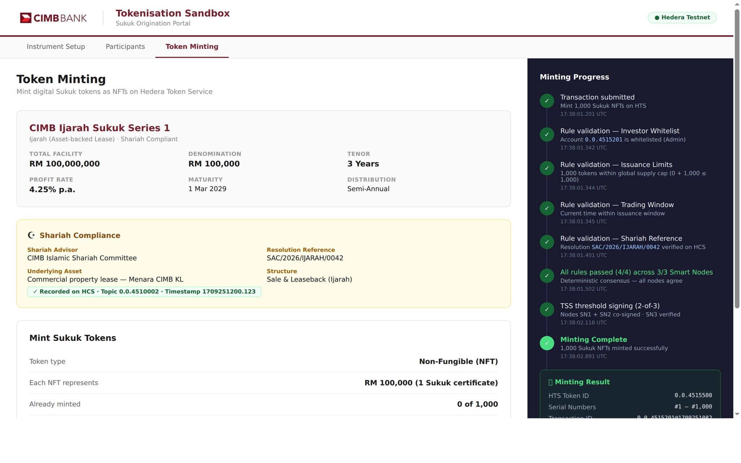Screen dimensions: 741x463
Task: Click the CIMB Bank logo icon
Action: click(x=26, y=18)
